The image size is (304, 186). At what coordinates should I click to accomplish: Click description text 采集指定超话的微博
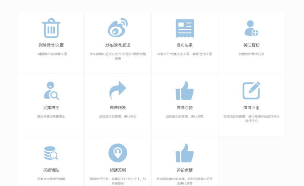(x=51, y=179)
